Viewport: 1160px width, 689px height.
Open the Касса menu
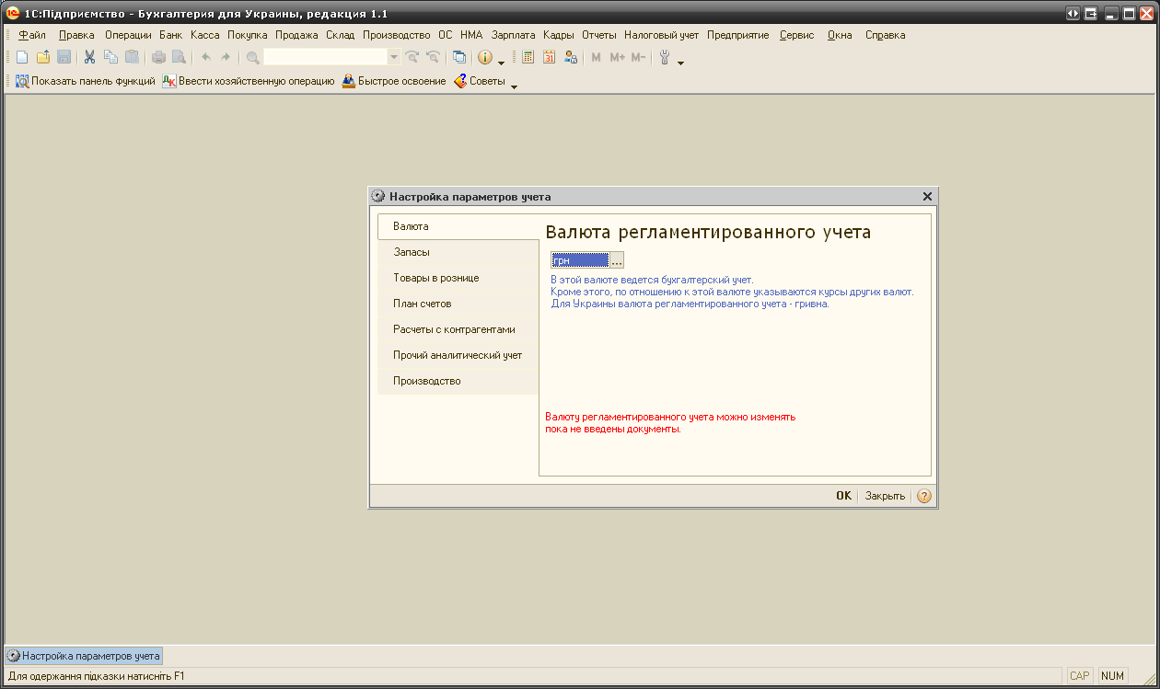point(204,35)
